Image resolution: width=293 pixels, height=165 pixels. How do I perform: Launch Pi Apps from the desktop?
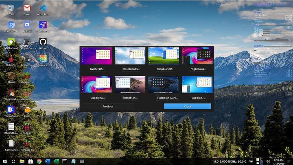click(27, 127)
